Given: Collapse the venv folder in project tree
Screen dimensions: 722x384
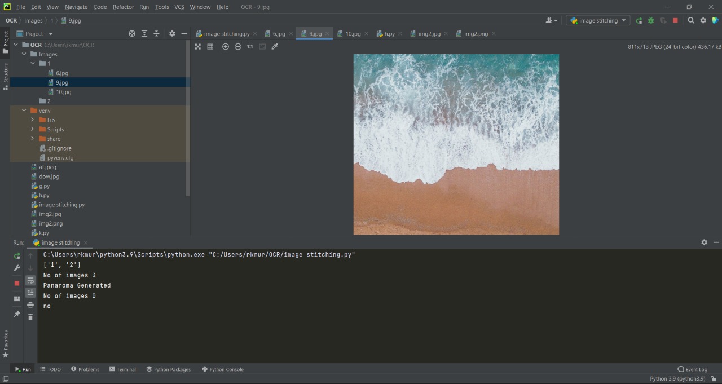Looking at the screenshot, I should [x=24, y=111].
